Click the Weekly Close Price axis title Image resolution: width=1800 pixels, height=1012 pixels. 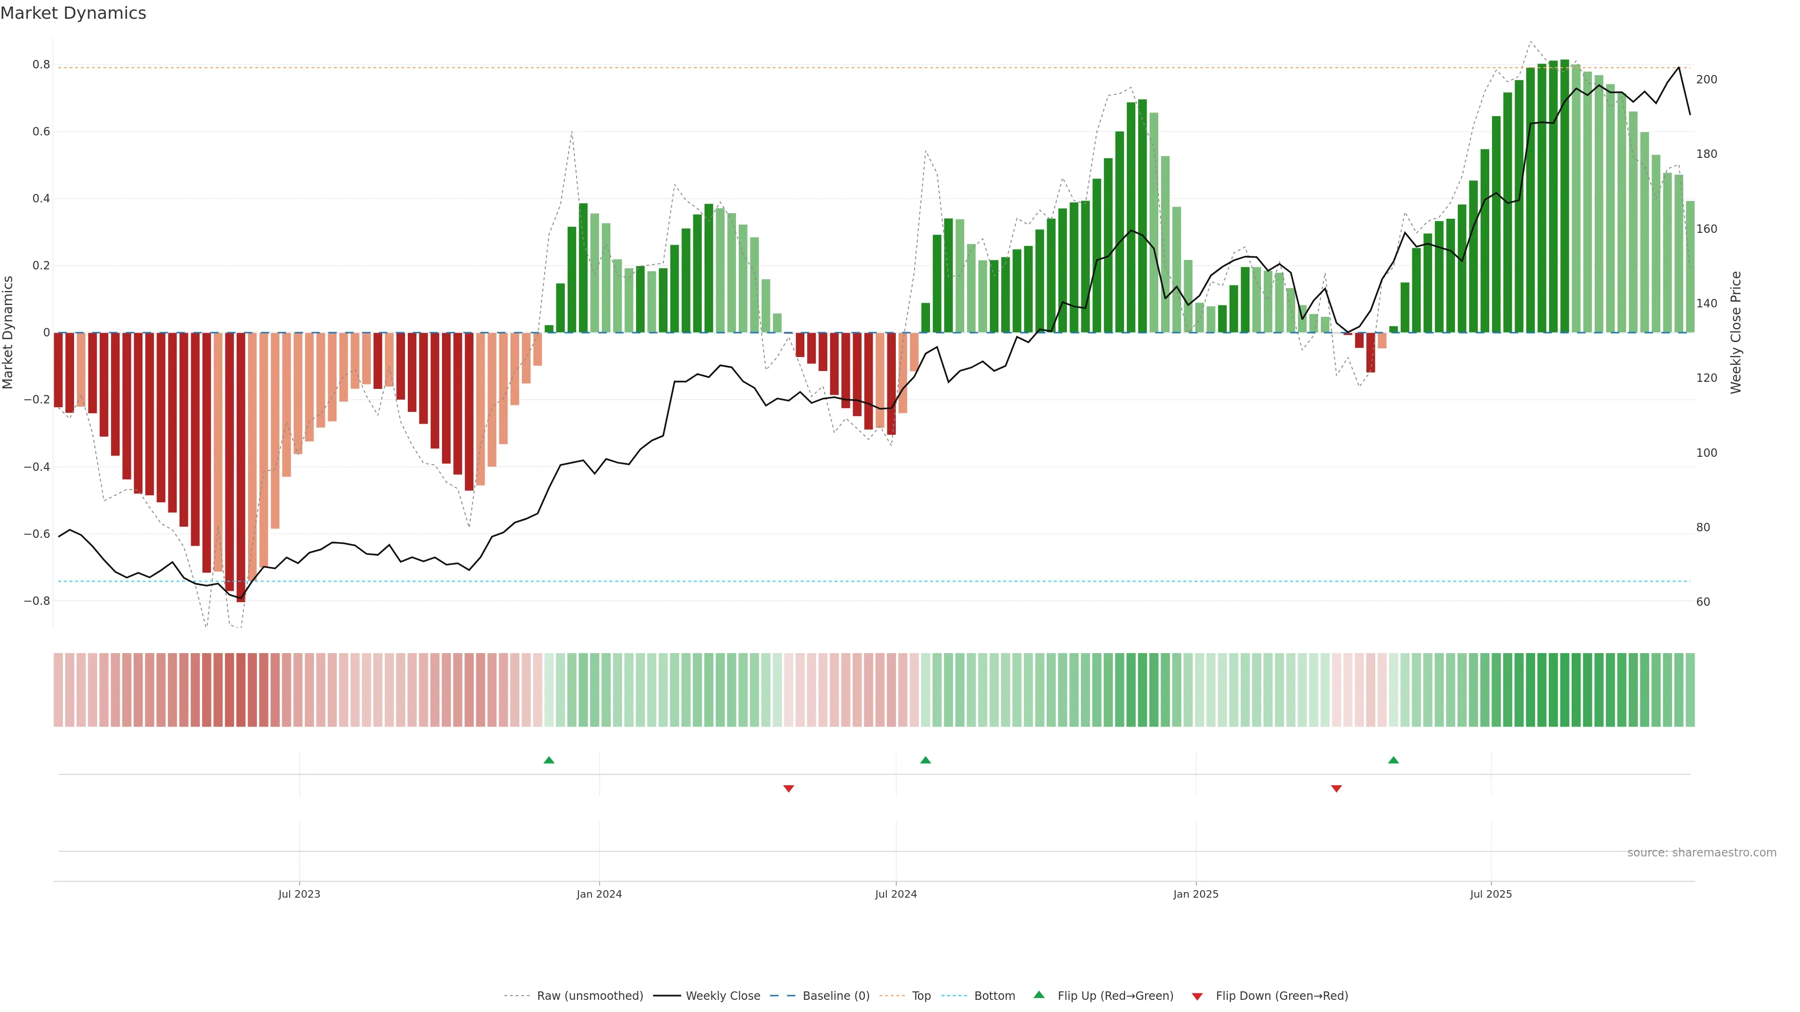1736,333
